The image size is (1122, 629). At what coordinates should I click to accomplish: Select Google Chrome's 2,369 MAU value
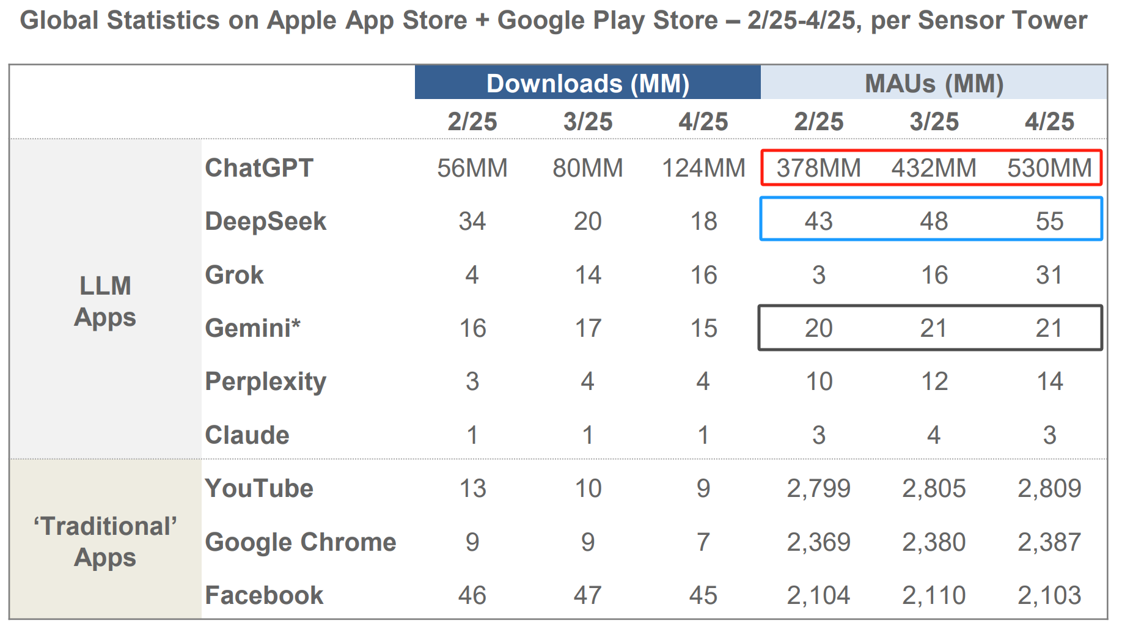pyautogui.click(x=818, y=542)
